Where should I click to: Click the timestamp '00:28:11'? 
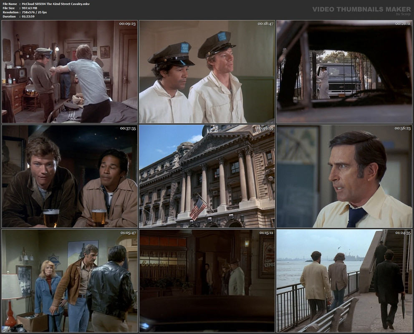[x=403, y=24]
